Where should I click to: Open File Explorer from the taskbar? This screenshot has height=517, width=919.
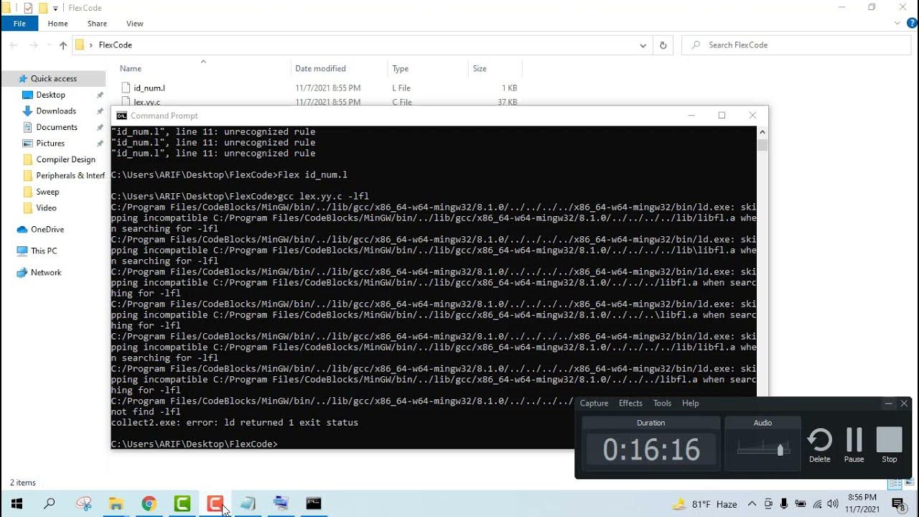click(x=116, y=504)
